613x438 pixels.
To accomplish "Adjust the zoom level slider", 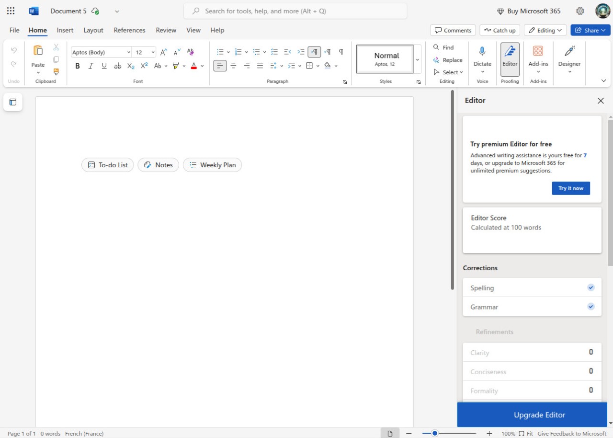I will tap(435, 433).
